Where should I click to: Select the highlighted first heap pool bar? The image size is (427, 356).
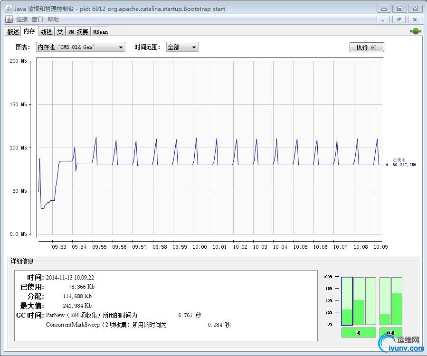point(347,301)
